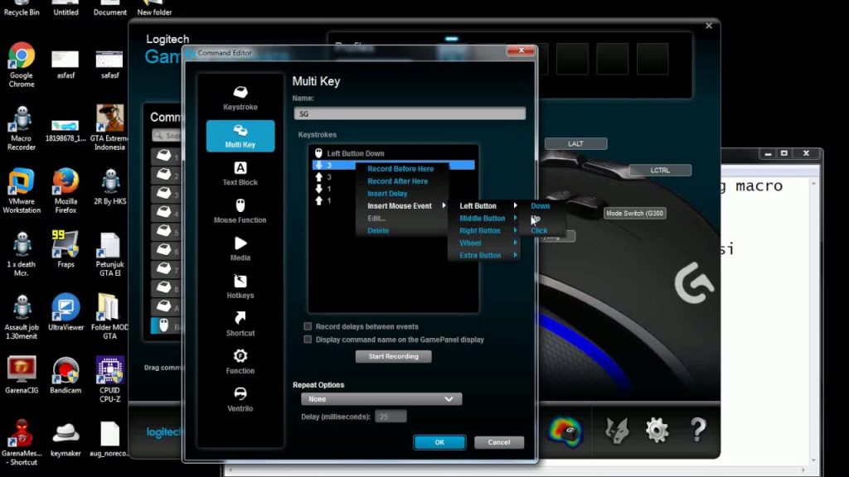Click in the macro Name field

coord(409,113)
